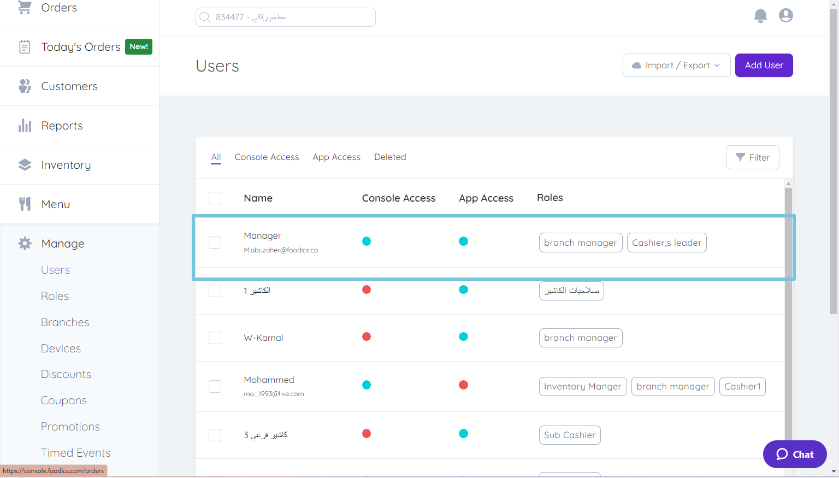The height and width of the screenshot is (478, 839).
Task: Open the Chat support button
Action: [795, 454]
